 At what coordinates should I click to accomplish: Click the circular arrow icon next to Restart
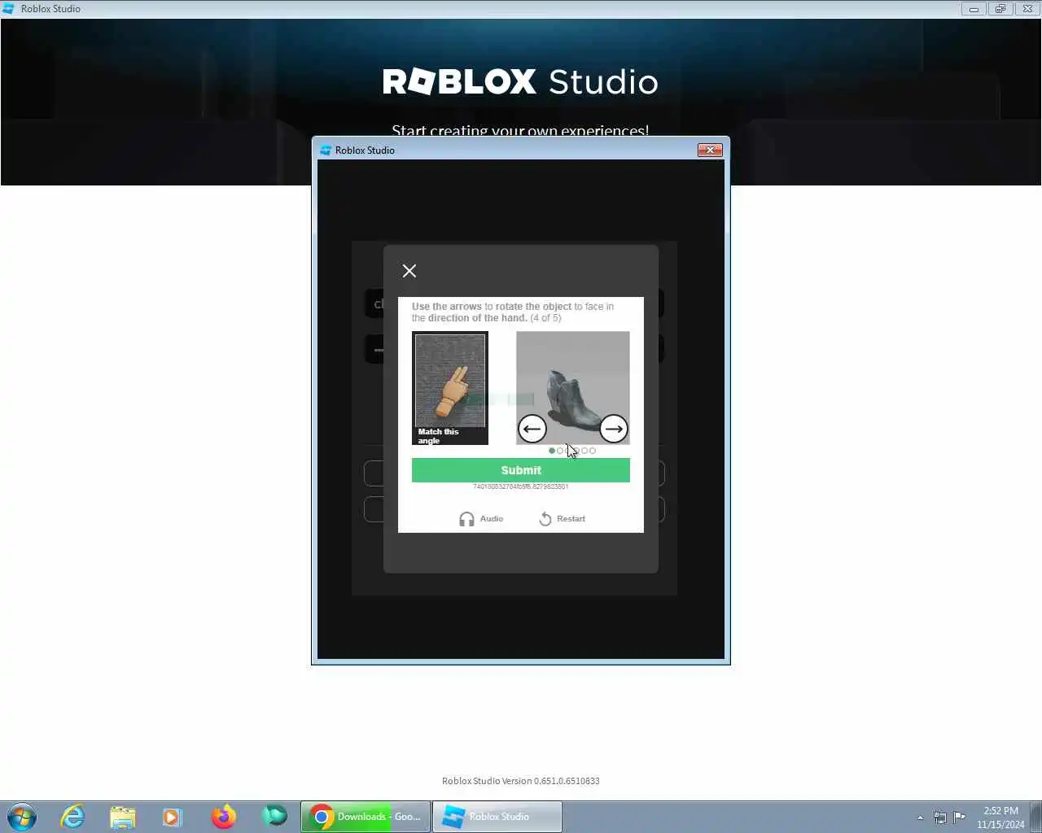tap(545, 519)
